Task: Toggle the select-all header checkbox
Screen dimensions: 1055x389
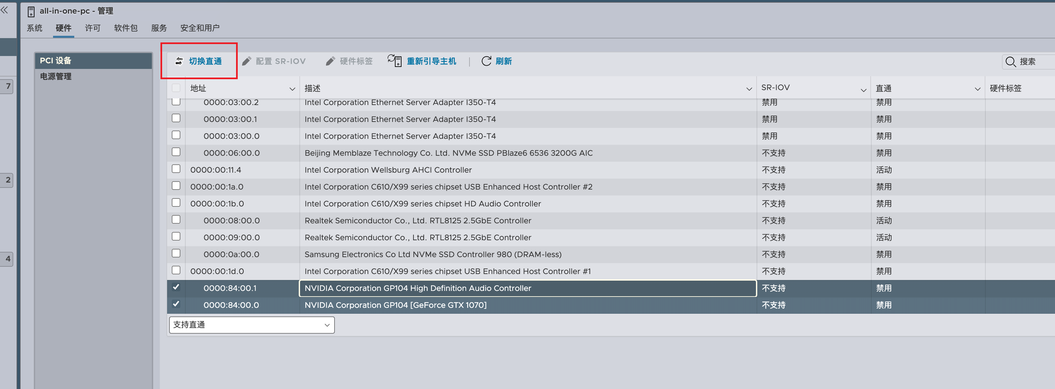Action: click(176, 87)
